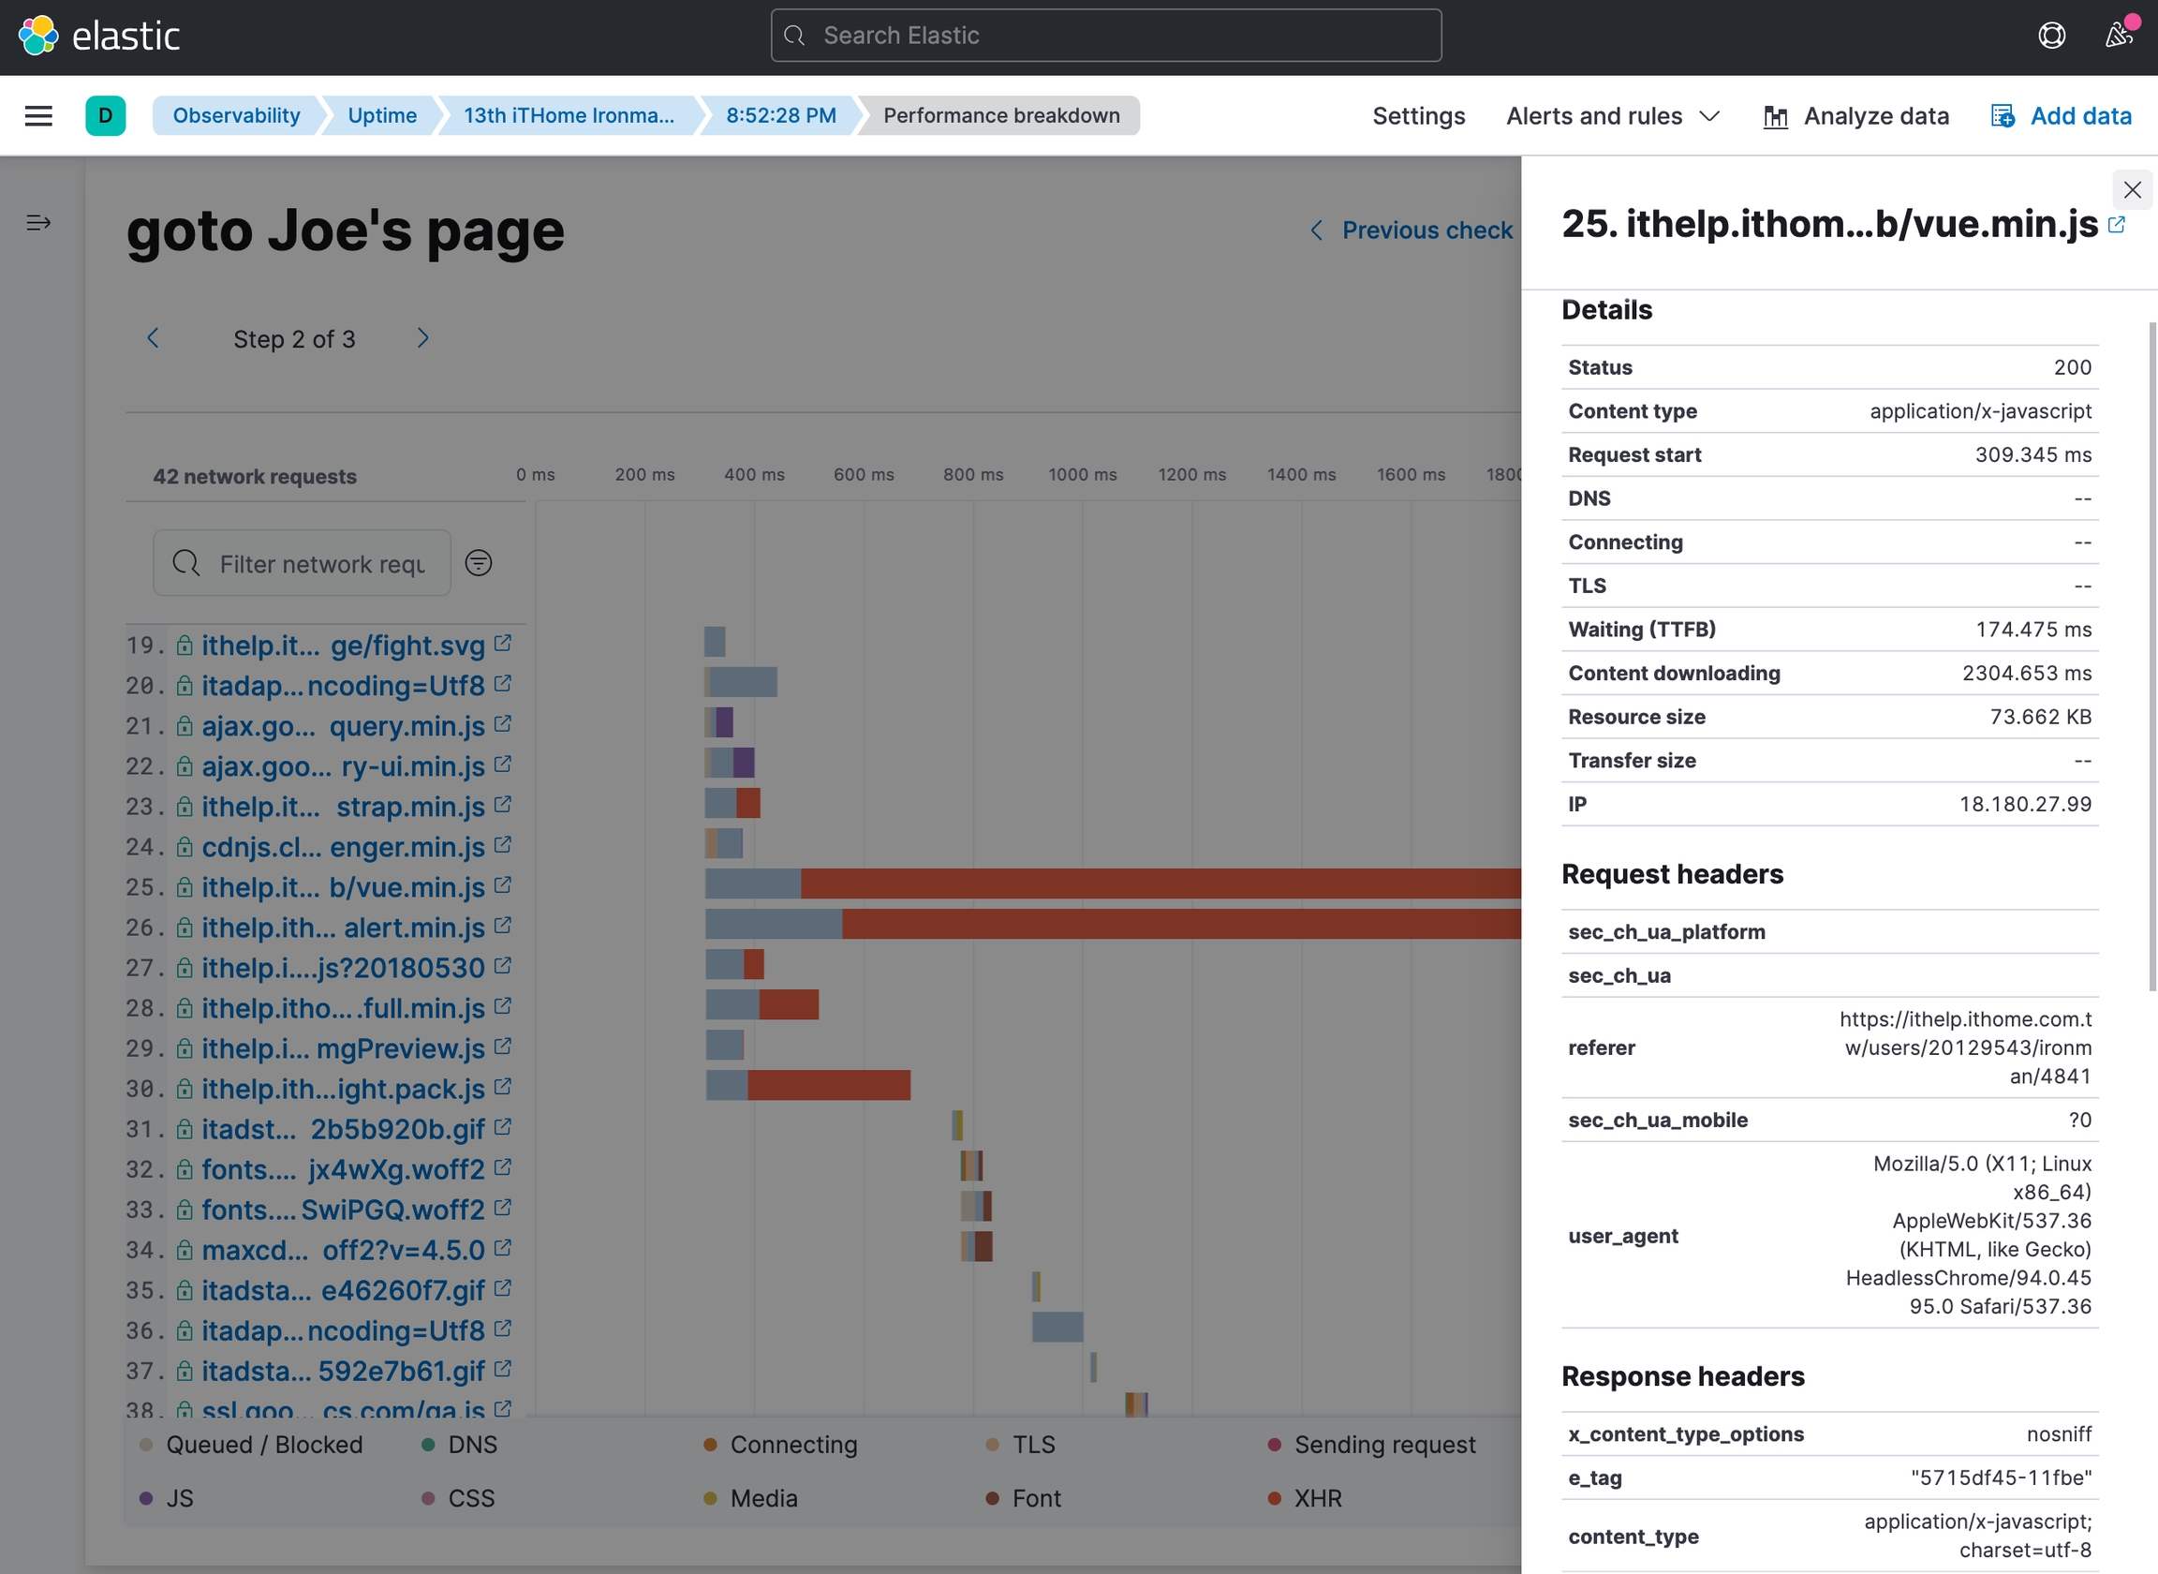The height and width of the screenshot is (1574, 2158).
Task: Select request 33 SwiPGQ.woff2
Action: 343,1210
